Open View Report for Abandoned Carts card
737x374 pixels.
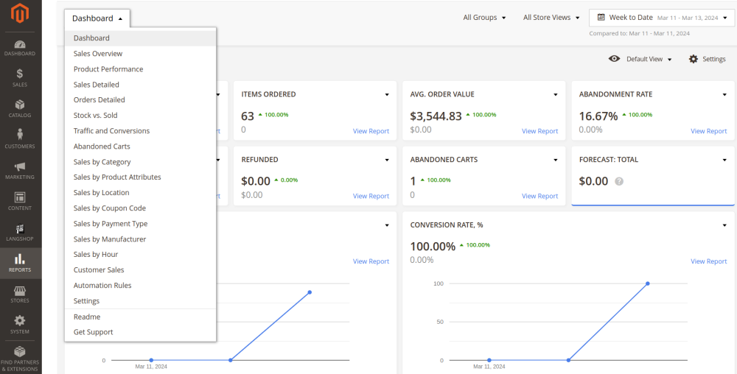539,196
